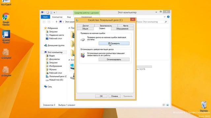Viewport: 211px width, 118px height.
Task: Open the Файл ribbon menu
Action: point(45,17)
